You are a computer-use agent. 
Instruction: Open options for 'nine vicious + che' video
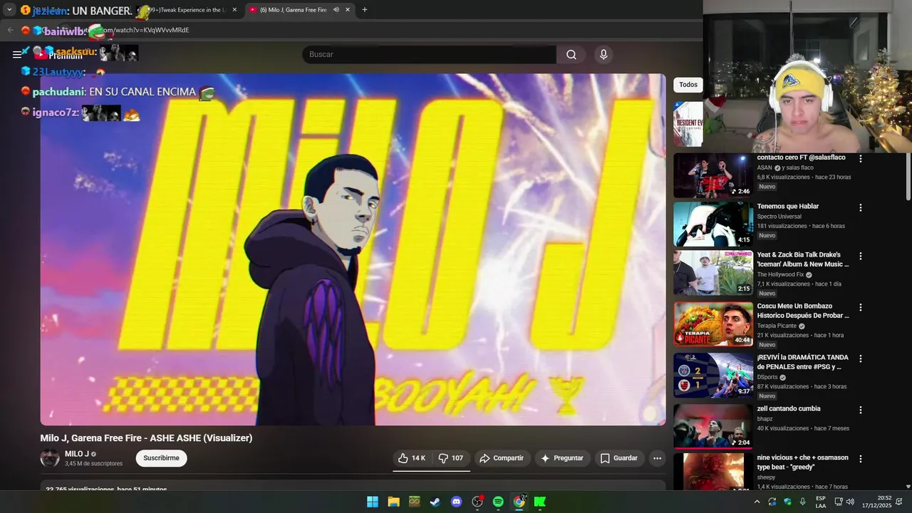(x=861, y=458)
